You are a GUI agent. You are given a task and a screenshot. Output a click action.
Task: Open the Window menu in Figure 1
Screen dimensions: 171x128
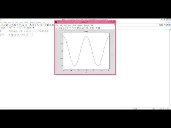[87, 25]
